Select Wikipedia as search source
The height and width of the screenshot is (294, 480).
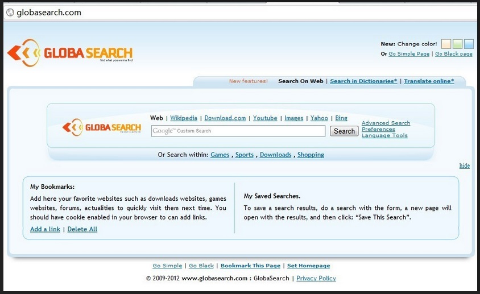[x=184, y=118]
